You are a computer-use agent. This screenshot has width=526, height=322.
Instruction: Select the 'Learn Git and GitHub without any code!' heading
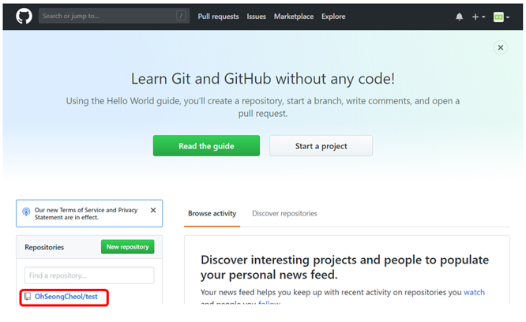[263, 79]
